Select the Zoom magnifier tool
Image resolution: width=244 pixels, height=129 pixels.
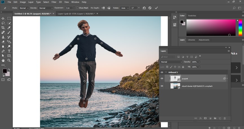[9, 60]
